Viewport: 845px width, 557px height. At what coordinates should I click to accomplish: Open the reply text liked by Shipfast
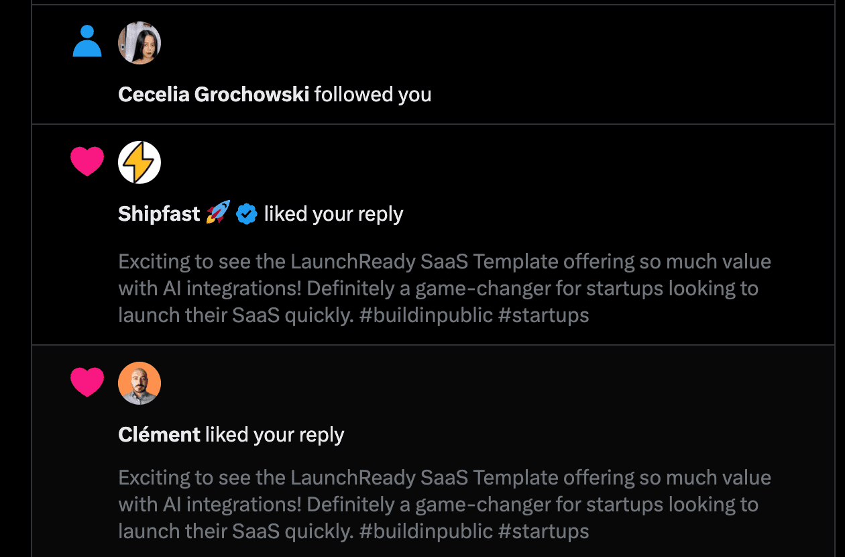[x=443, y=287]
